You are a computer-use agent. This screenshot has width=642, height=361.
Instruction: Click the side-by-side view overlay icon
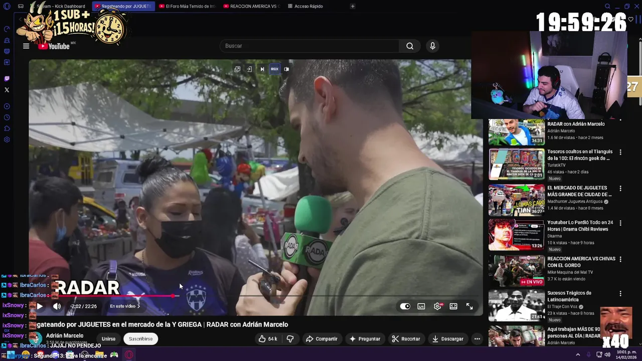(x=286, y=69)
